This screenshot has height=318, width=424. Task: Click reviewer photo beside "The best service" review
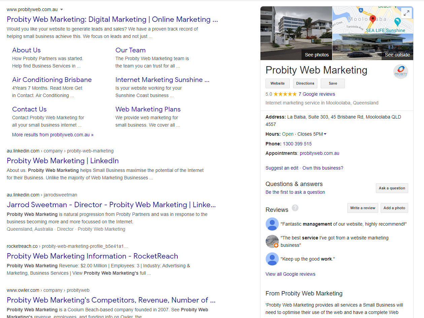[272, 241]
